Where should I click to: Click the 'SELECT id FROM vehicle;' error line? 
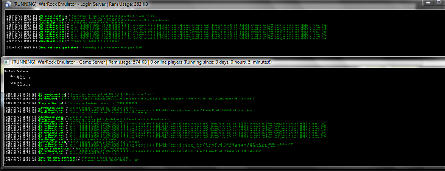point(166,151)
